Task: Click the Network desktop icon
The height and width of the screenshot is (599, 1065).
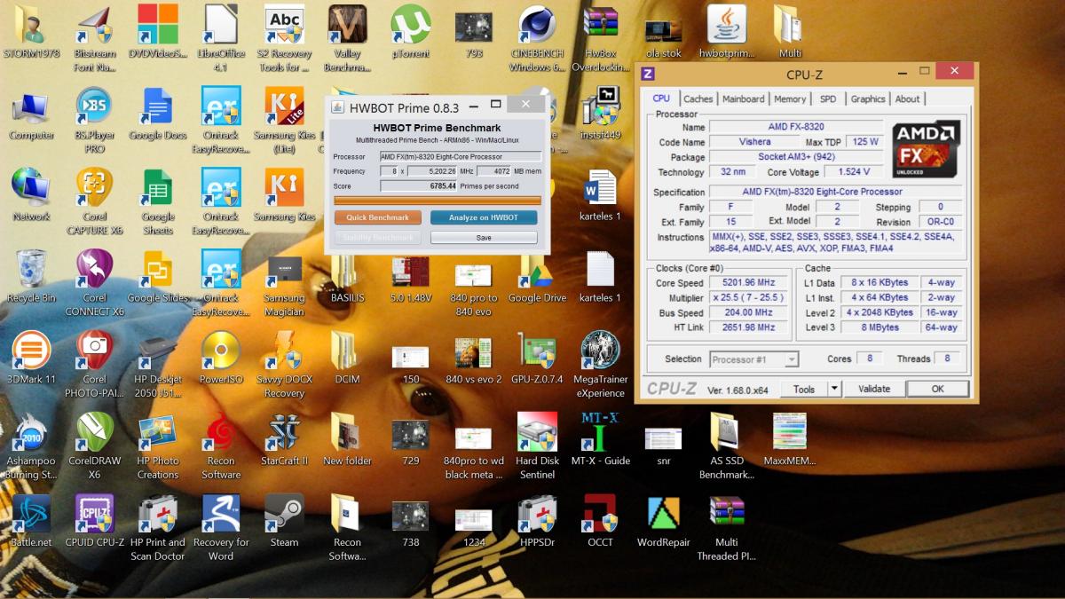Action: (31, 195)
